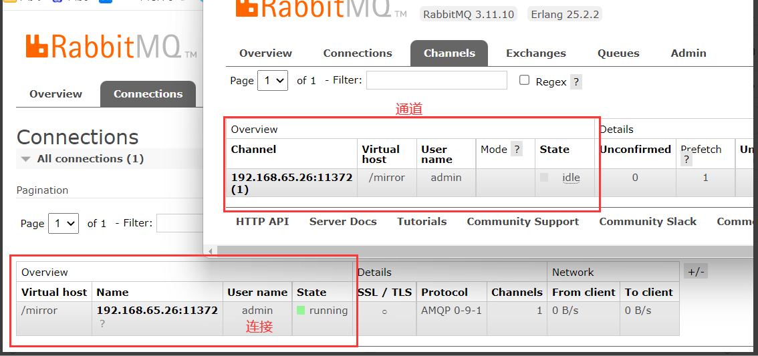
Task: Click the grey idle state indicator square
Action: click(x=544, y=177)
